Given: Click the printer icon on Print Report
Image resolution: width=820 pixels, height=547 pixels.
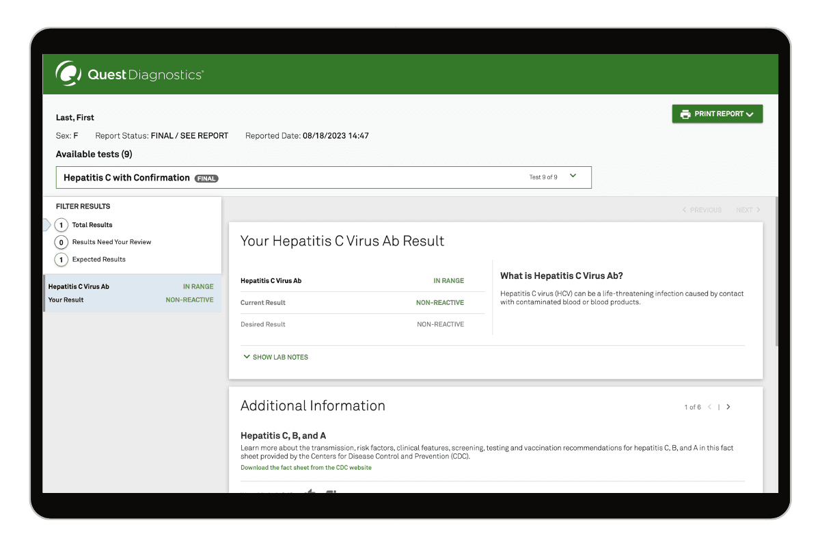Looking at the screenshot, I should point(685,114).
